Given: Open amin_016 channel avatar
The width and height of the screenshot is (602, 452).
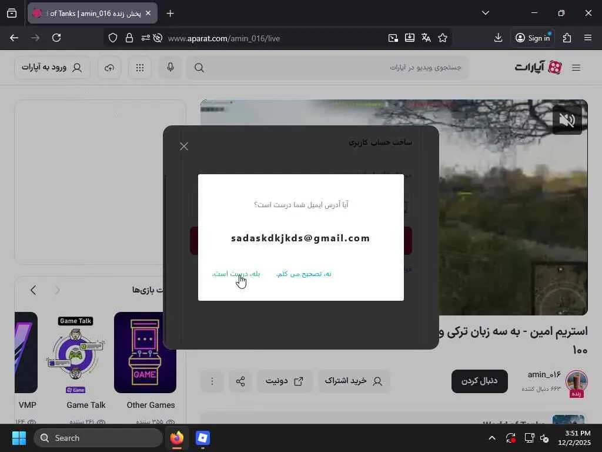Looking at the screenshot, I should point(577,381).
